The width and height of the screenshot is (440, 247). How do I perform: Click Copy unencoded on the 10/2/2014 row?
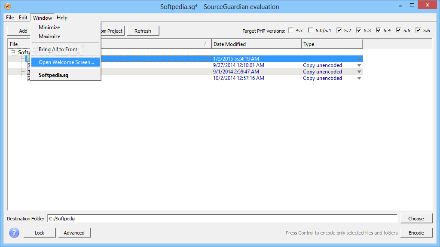coord(322,78)
